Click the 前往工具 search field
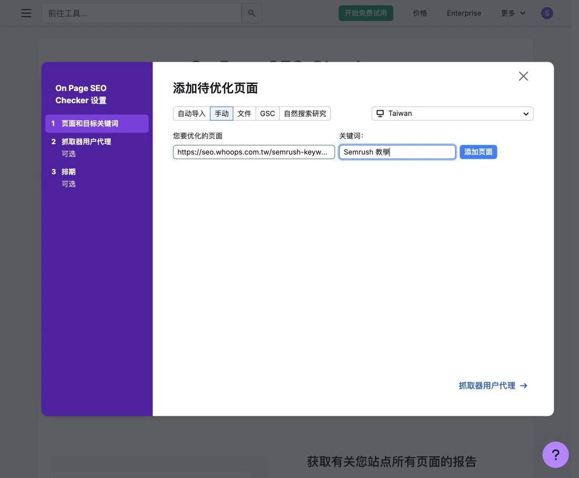The width and height of the screenshot is (579, 478). click(142, 13)
